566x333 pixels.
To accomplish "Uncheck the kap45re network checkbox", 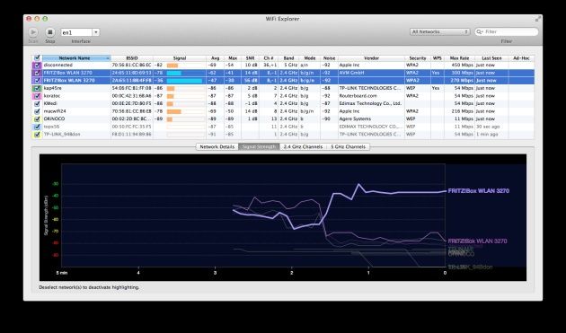I will coord(37,88).
